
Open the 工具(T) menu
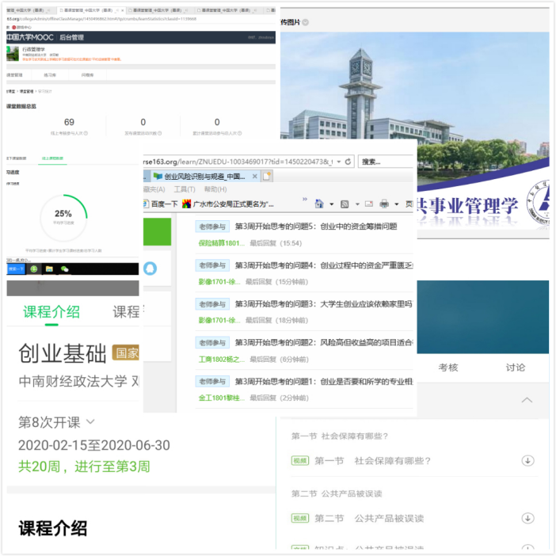[x=184, y=189]
